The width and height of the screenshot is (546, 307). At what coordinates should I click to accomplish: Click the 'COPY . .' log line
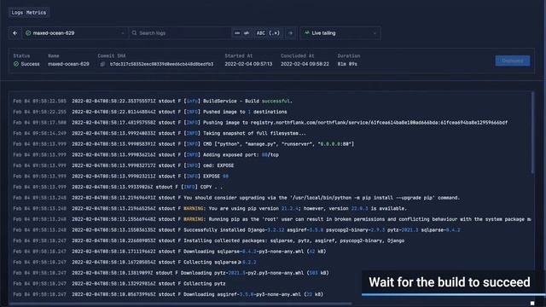[118, 188]
